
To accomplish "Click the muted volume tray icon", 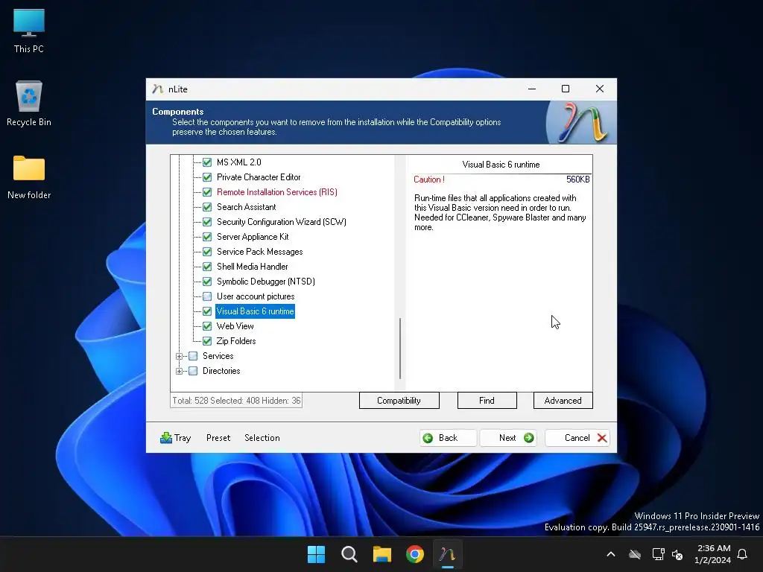I will click(x=677, y=554).
